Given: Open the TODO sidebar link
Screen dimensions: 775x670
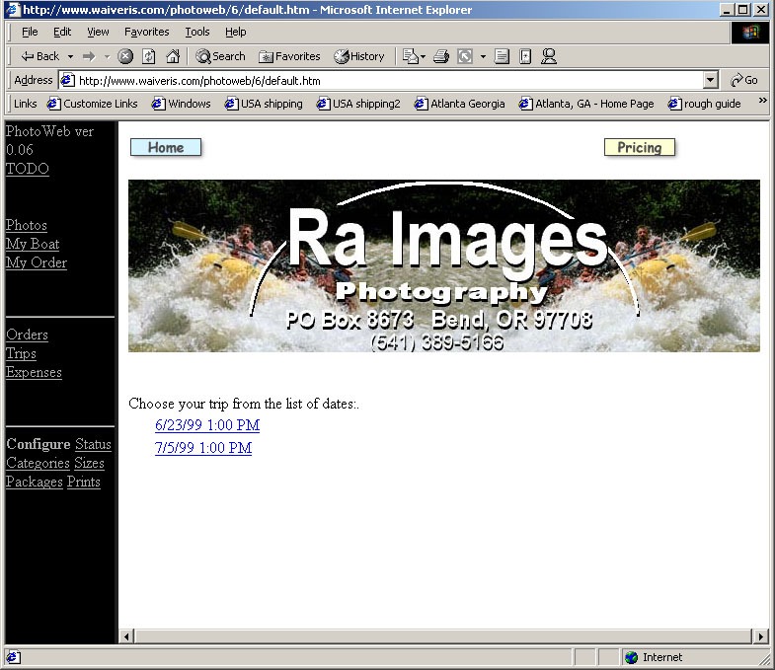Looking at the screenshot, I should pyautogui.click(x=28, y=169).
